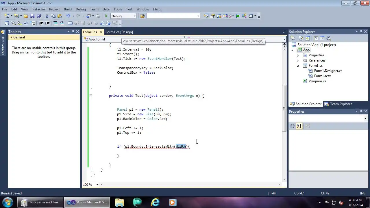Click the Open File folder icon

[x=26, y=16]
